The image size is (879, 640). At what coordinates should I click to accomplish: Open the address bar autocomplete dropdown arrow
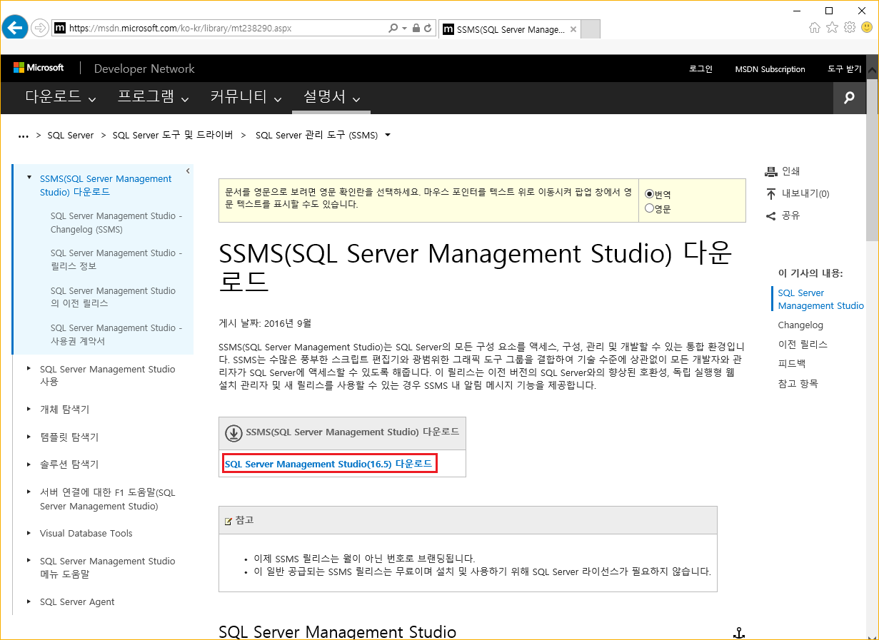(405, 29)
